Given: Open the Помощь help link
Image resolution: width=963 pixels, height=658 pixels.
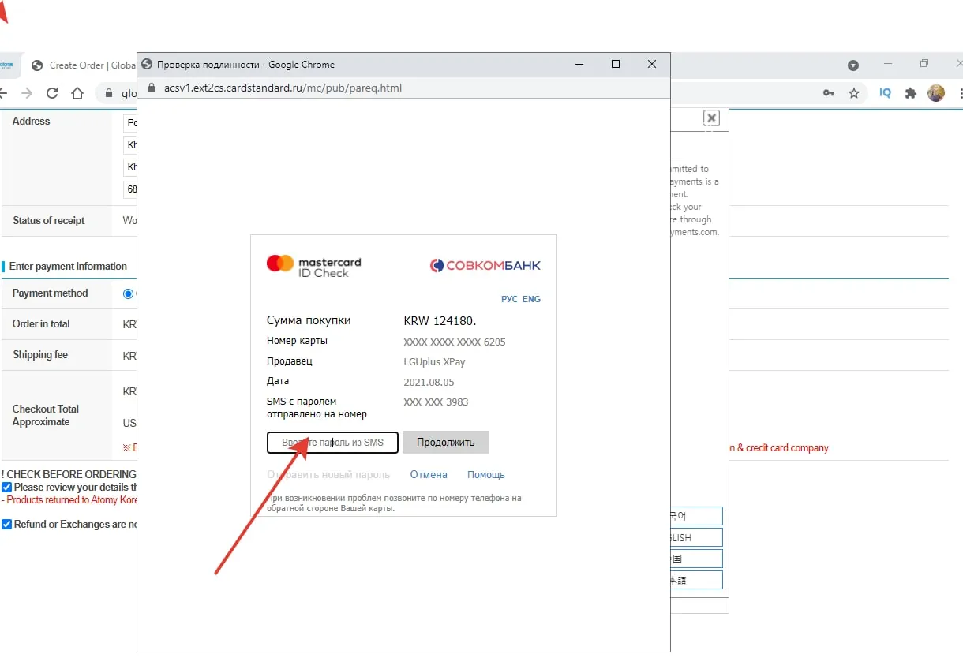Looking at the screenshot, I should point(485,475).
